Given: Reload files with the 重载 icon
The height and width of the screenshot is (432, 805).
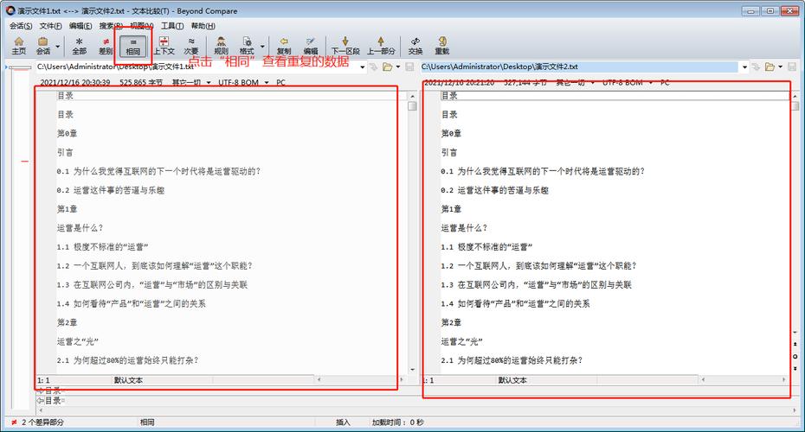Looking at the screenshot, I should pos(441,46).
